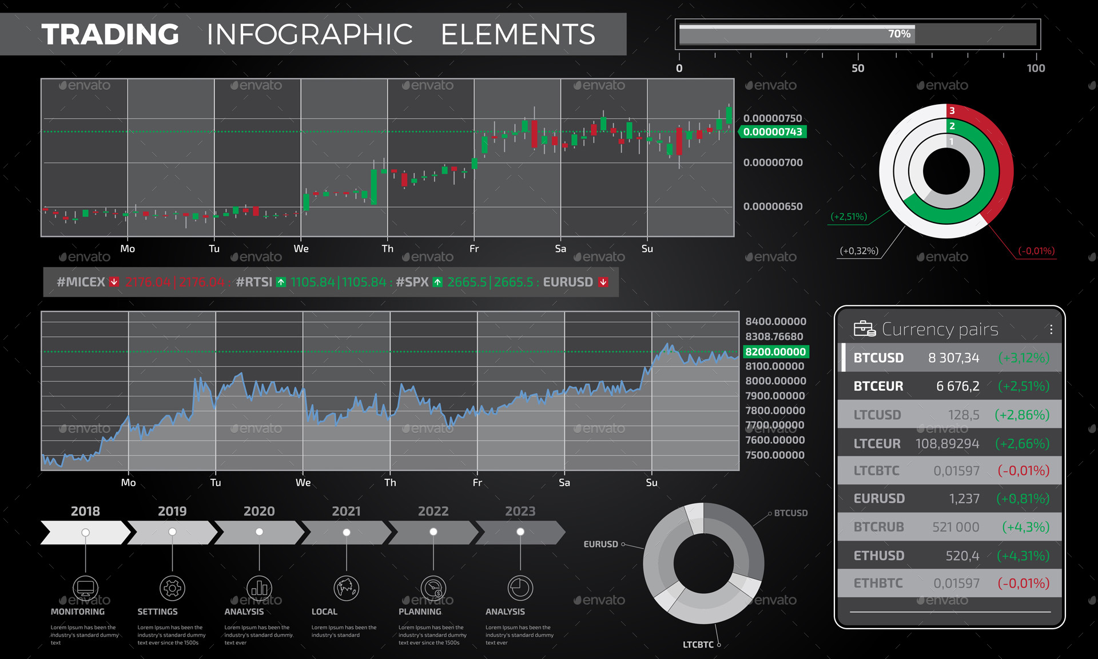Click the green 0.00000743 price marker
The width and height of the screenshot is (1098, 659).
coord(773,132)
